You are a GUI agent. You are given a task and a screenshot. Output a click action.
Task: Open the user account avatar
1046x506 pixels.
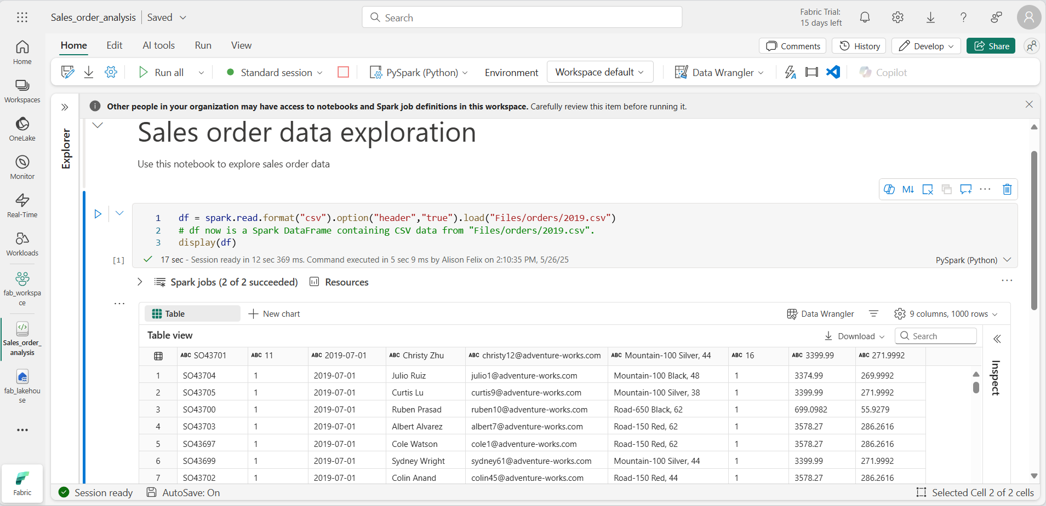click(1029, 18)
